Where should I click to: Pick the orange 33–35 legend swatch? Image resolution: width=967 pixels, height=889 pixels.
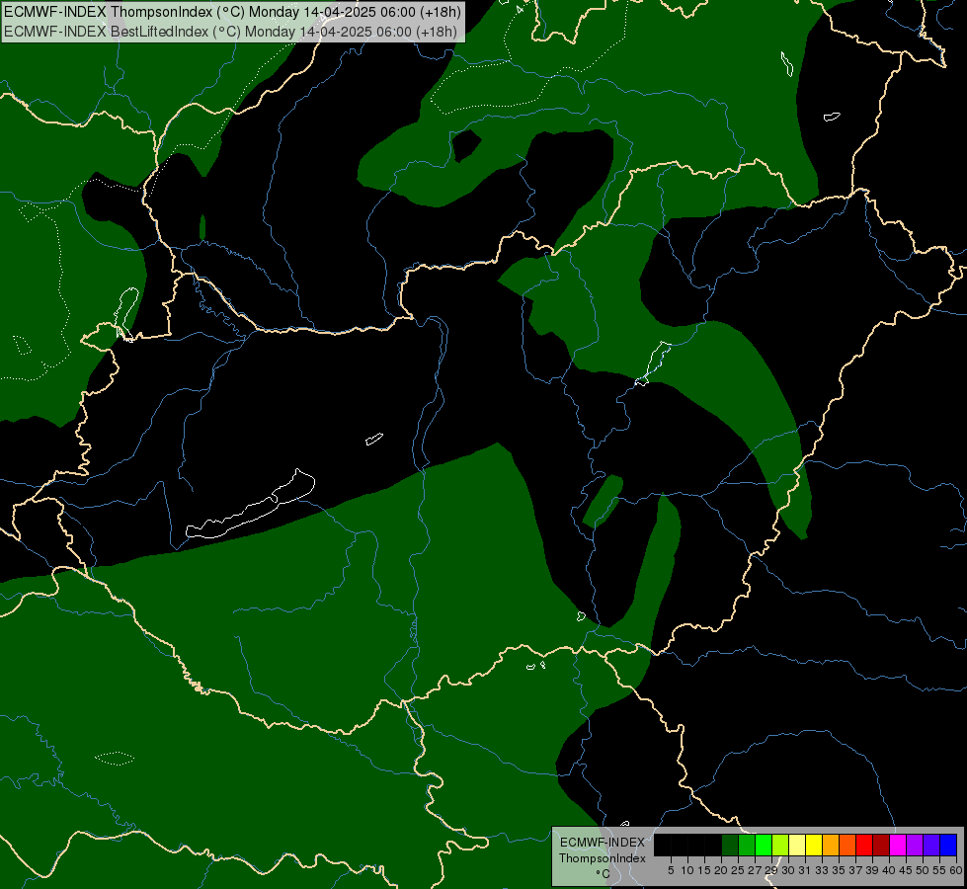click(831, 845)
